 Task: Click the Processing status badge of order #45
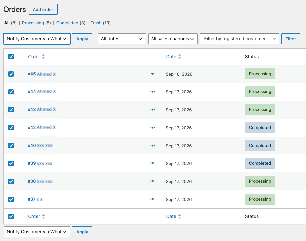pos(260,74)
